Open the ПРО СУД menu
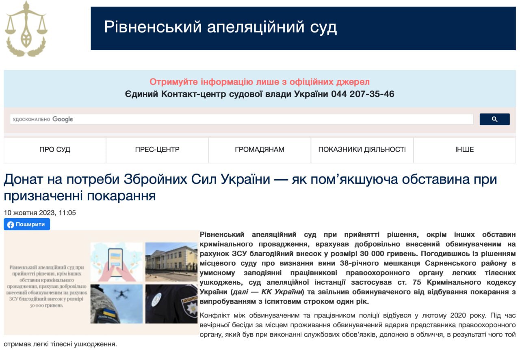Image resolution: width=520 pixels, height=350 pixels. click(x=55, y=150)
